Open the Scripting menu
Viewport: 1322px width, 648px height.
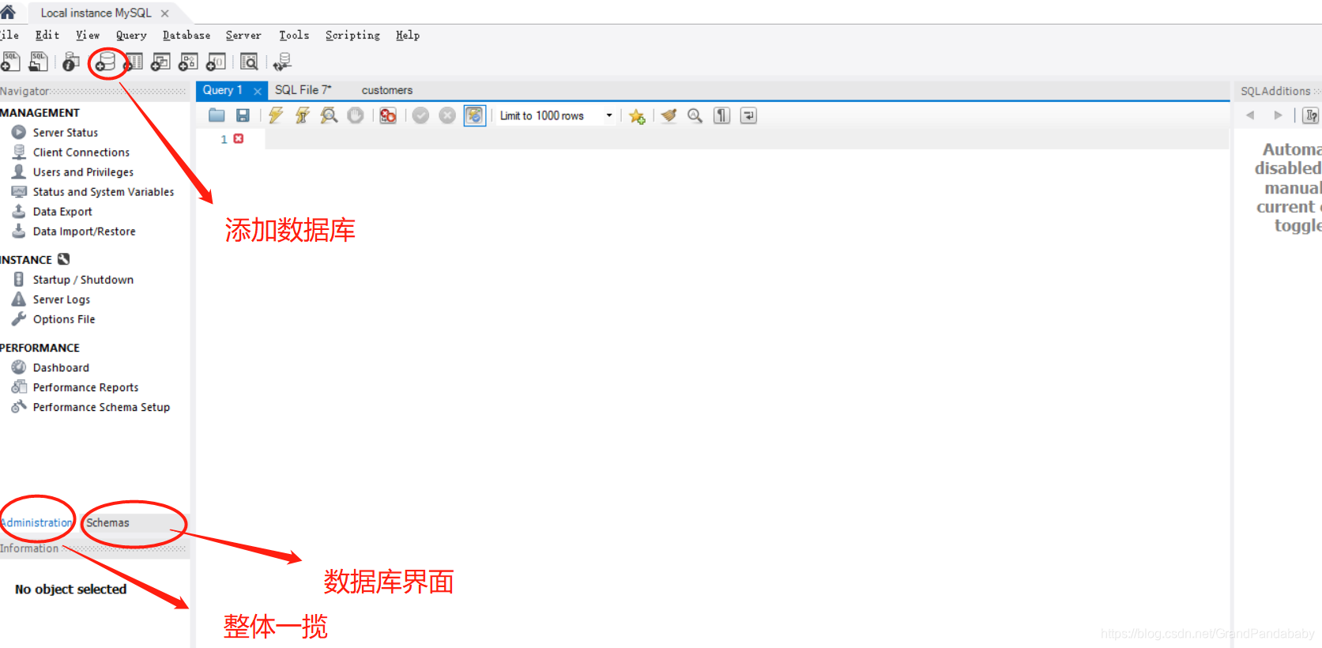352,35
